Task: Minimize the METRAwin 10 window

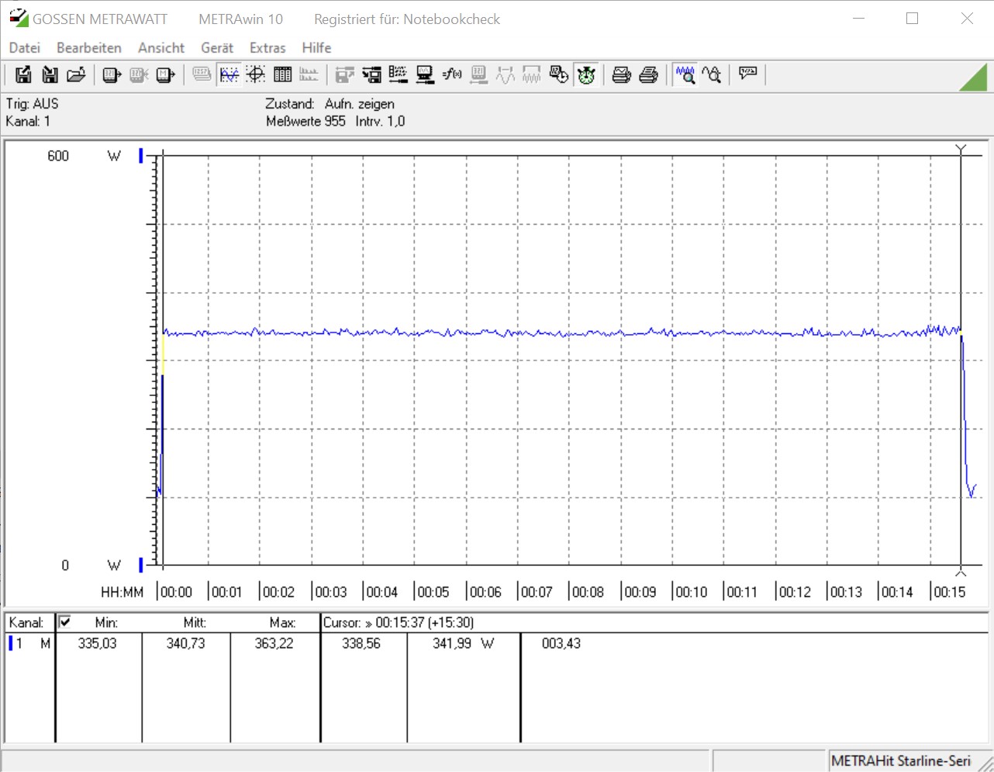Action: coord(858,19)
